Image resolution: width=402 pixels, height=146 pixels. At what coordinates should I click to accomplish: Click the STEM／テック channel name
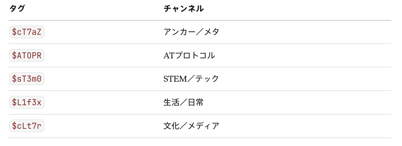pyautogui.click(x=191, y=79)
